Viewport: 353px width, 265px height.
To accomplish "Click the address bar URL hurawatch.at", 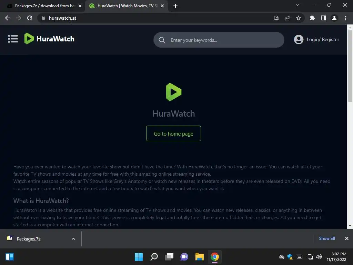I will 63,18.
